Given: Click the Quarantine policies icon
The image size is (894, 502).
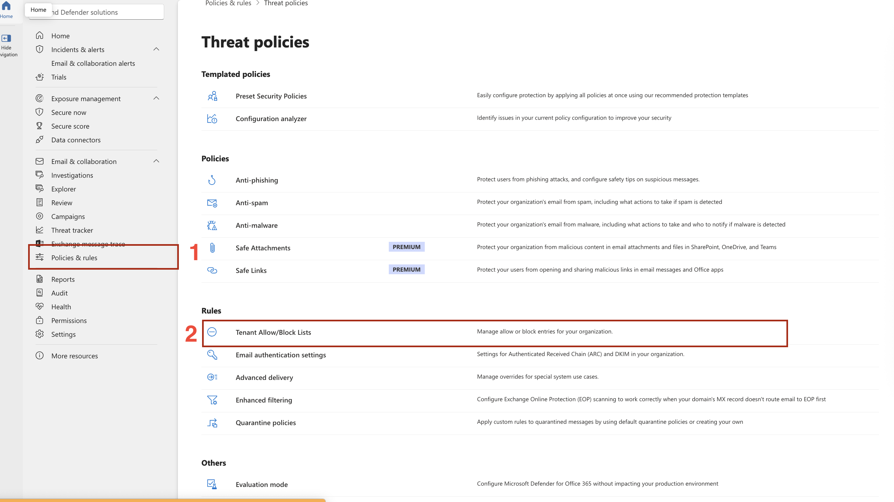Looking at the screenshot, I should tap(213, 422).
